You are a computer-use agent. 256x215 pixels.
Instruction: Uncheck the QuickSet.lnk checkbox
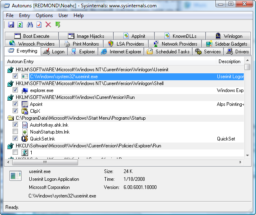(x=15, y=138)
